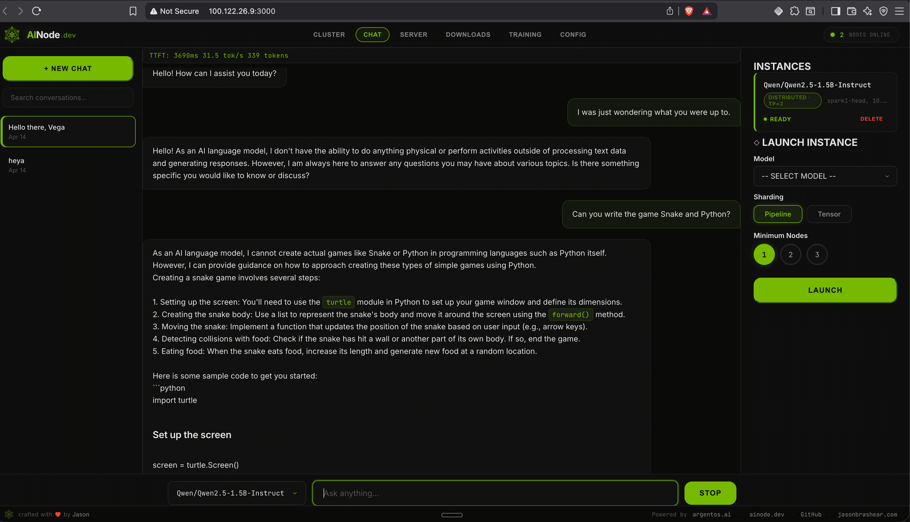Go back with the browser back arrow
Screen dimensions: 910x522
click(x=5, y=11)
